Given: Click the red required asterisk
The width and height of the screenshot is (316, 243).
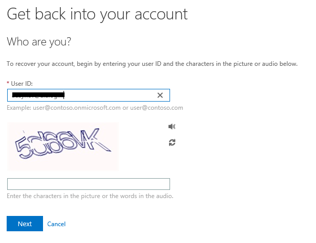Looking at the screenshot, I should 8,83.
